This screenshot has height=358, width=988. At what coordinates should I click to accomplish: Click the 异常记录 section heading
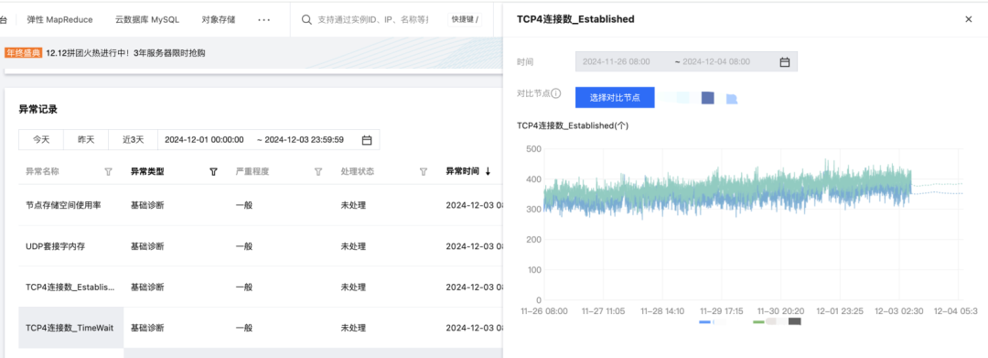38,110
